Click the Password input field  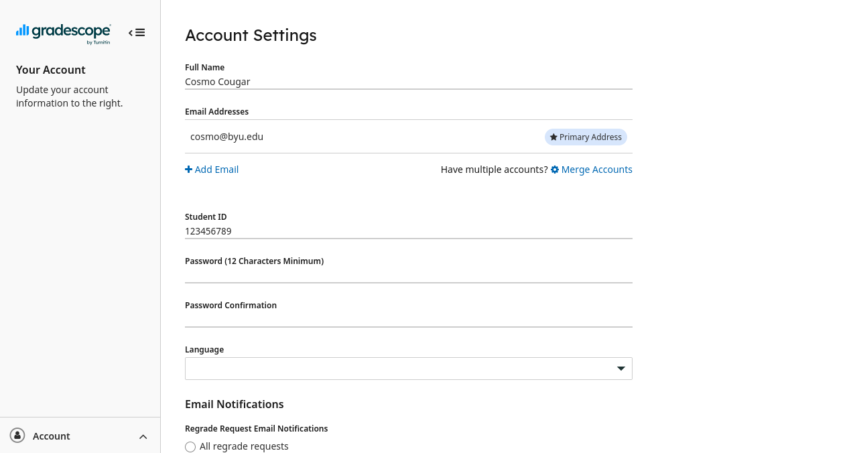409,277
